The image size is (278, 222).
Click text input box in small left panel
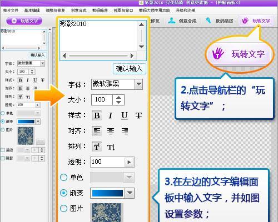tap(21, 37)
